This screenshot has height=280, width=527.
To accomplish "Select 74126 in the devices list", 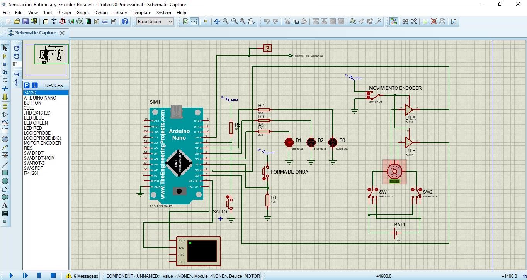I will click(x=46, y=93).
